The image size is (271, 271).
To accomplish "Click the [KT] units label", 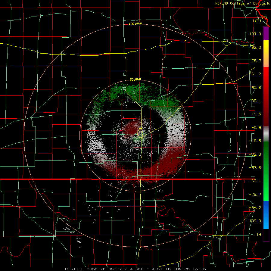I will point(257,21).
